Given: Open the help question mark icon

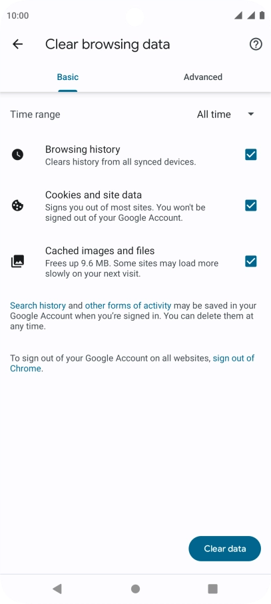Looking at the screenshot, I should tap(256, 44).
